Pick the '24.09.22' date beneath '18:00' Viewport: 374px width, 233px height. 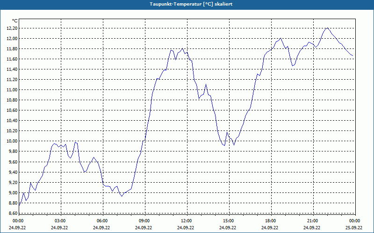click(x=270, y=228)
